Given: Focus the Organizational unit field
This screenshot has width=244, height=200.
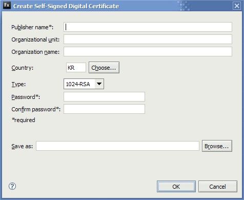Looking at the screenshot, I should (x=148, y=39).
